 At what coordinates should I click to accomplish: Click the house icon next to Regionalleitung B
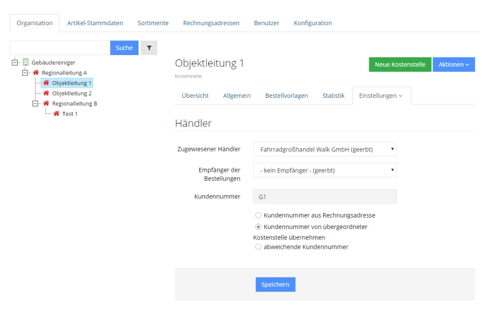pos(46,104)
